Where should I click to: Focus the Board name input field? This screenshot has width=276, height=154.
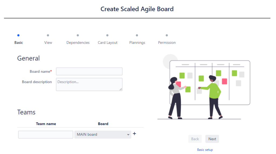click(x=89, y=71)
